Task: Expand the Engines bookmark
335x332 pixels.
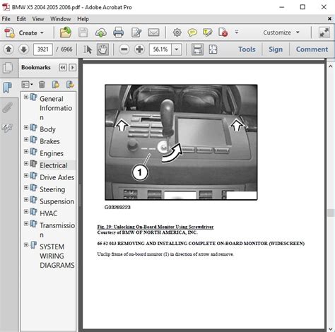Action: coord(26,151)
